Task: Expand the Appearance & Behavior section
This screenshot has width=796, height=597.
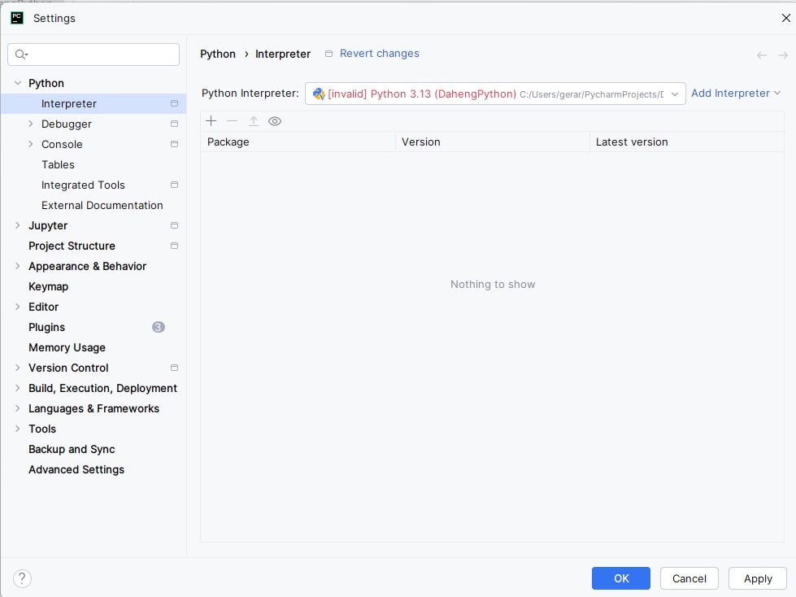Action: (x=18, y=266)
